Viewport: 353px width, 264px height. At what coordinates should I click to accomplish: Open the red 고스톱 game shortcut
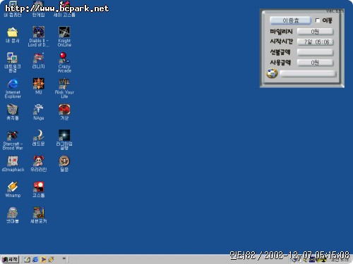click(x=39, y=187)
